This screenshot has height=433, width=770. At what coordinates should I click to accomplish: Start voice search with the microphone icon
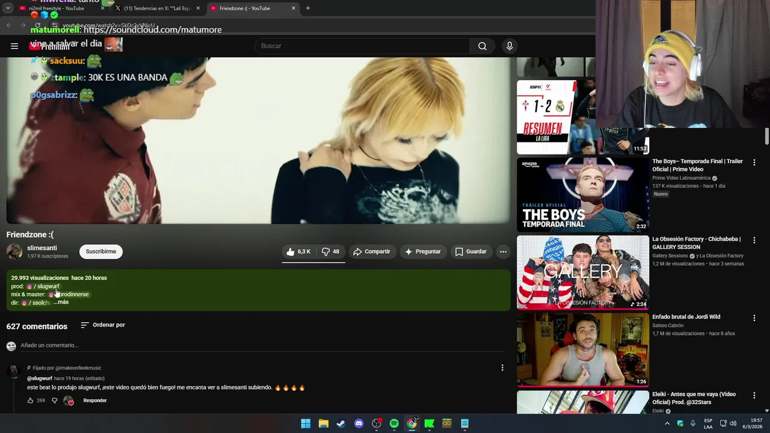coord(510,46)
